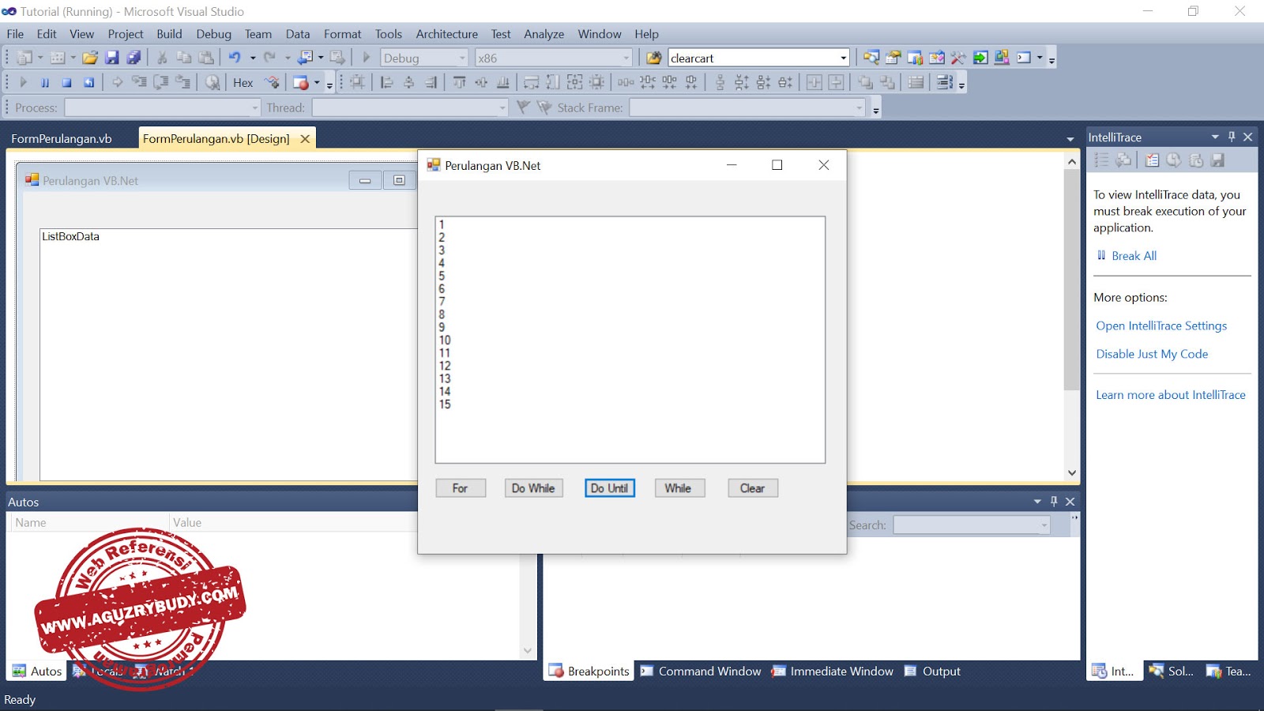Open the Thread dropdown

pyautogui.click(x=502, y=107)
